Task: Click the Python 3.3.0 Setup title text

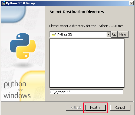Action: pyautogui.click(x=20, y=3)
